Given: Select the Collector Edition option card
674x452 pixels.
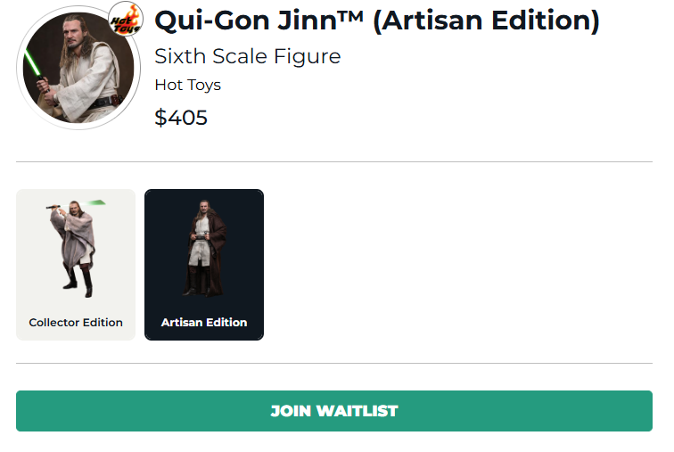Looking at the screenshot, I should pos(76,265).
